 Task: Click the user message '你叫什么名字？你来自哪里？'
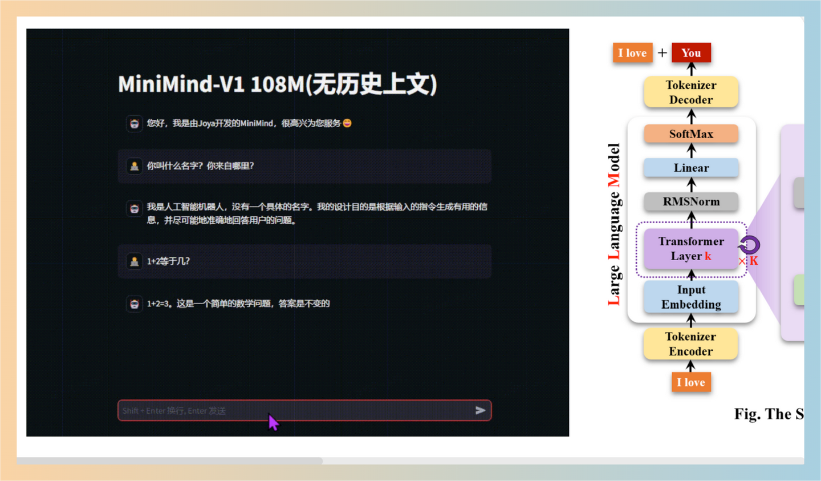click(201, 166)
